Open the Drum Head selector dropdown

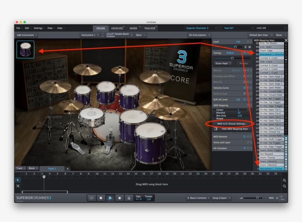tap(223, 63)
